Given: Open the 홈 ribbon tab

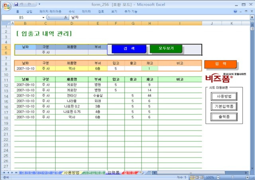Looking at the screenshot, I should click(18, 12).
